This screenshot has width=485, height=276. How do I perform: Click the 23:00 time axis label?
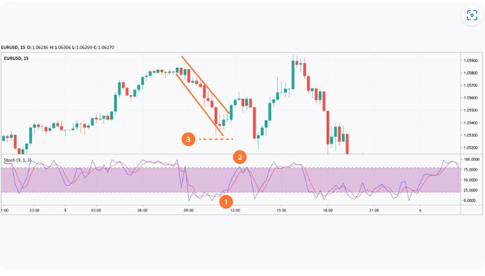coord(35,210)
